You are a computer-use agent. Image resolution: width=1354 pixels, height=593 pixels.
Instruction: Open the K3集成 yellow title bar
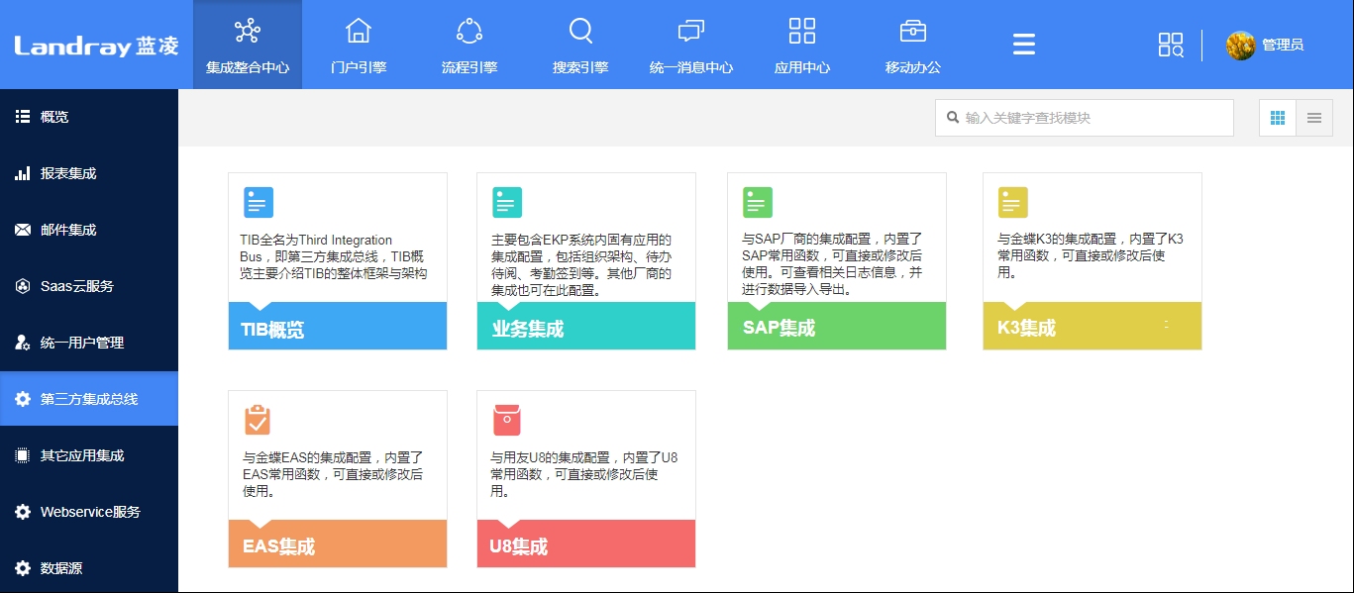1093,326
